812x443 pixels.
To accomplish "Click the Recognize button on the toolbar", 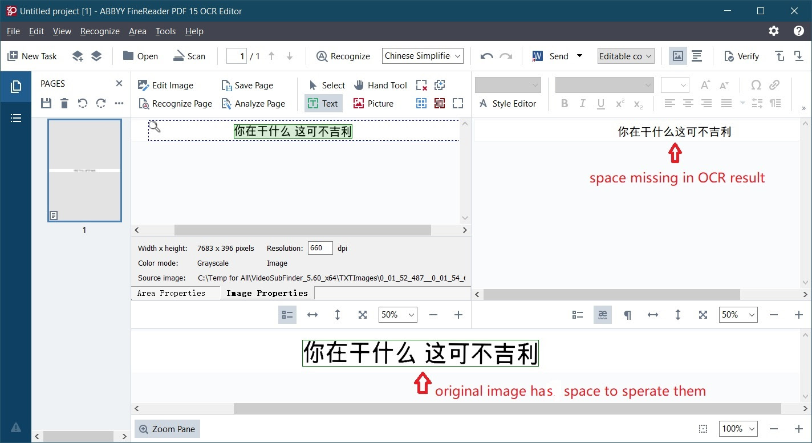I will tap(343, 56).
